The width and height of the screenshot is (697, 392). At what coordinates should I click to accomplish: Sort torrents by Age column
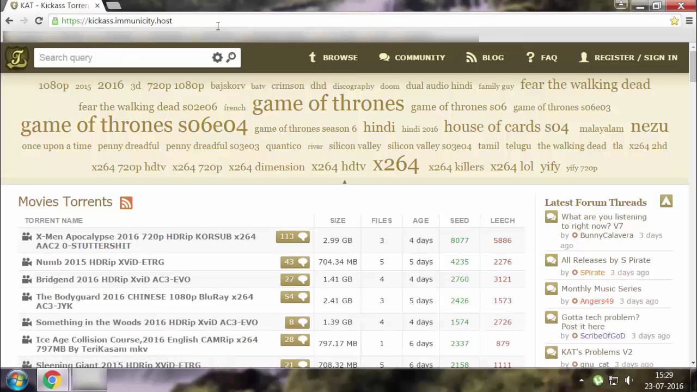pos(420,220)
